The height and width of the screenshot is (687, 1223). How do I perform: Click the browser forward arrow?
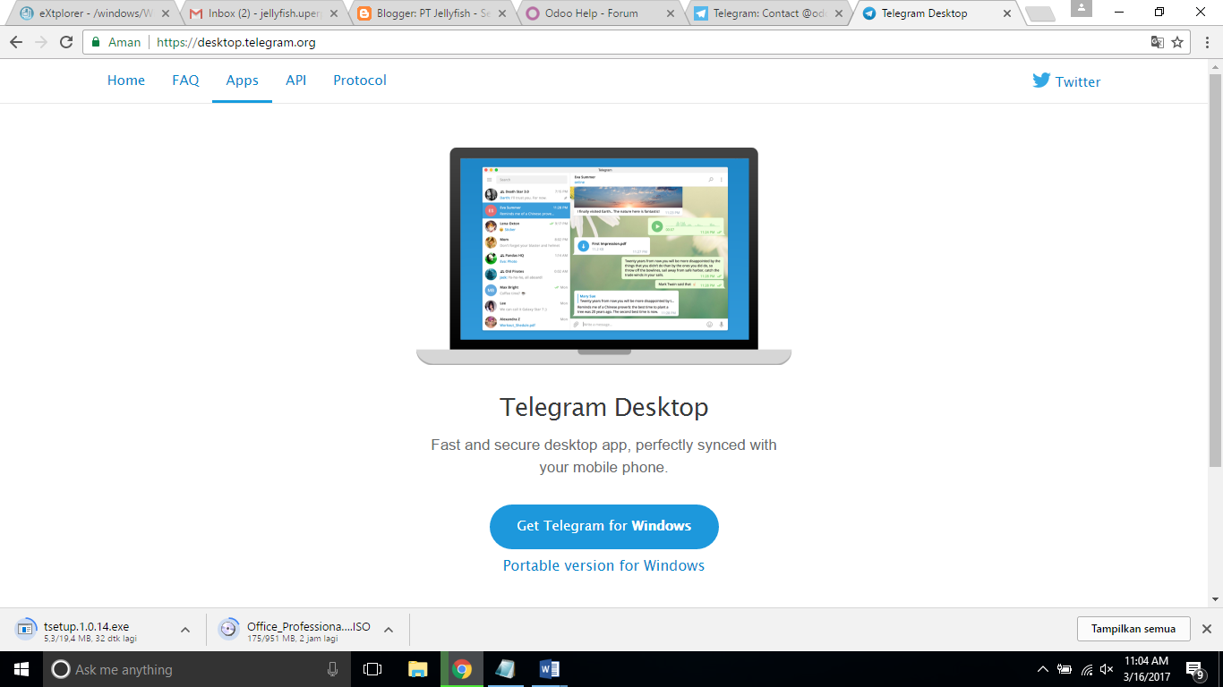pos(41,42)
